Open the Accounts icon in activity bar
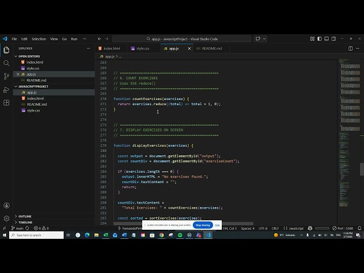This screenshot has width=364, height=273. 6,206
